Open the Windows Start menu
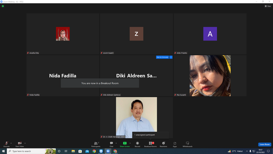273x154 pixels. tap(3, 151)
